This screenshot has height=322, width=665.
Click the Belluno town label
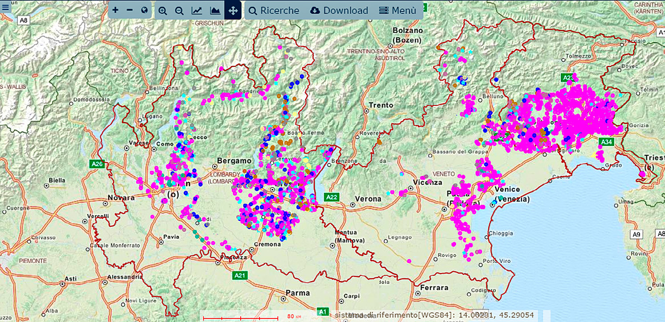point(493,96)
